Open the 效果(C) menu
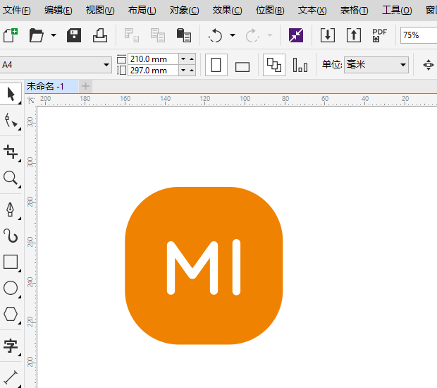The width and height of the screenshot is (437, 388). tap(227, 11)
